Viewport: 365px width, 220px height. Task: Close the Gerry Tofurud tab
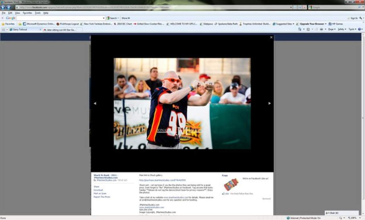point(40,30)
